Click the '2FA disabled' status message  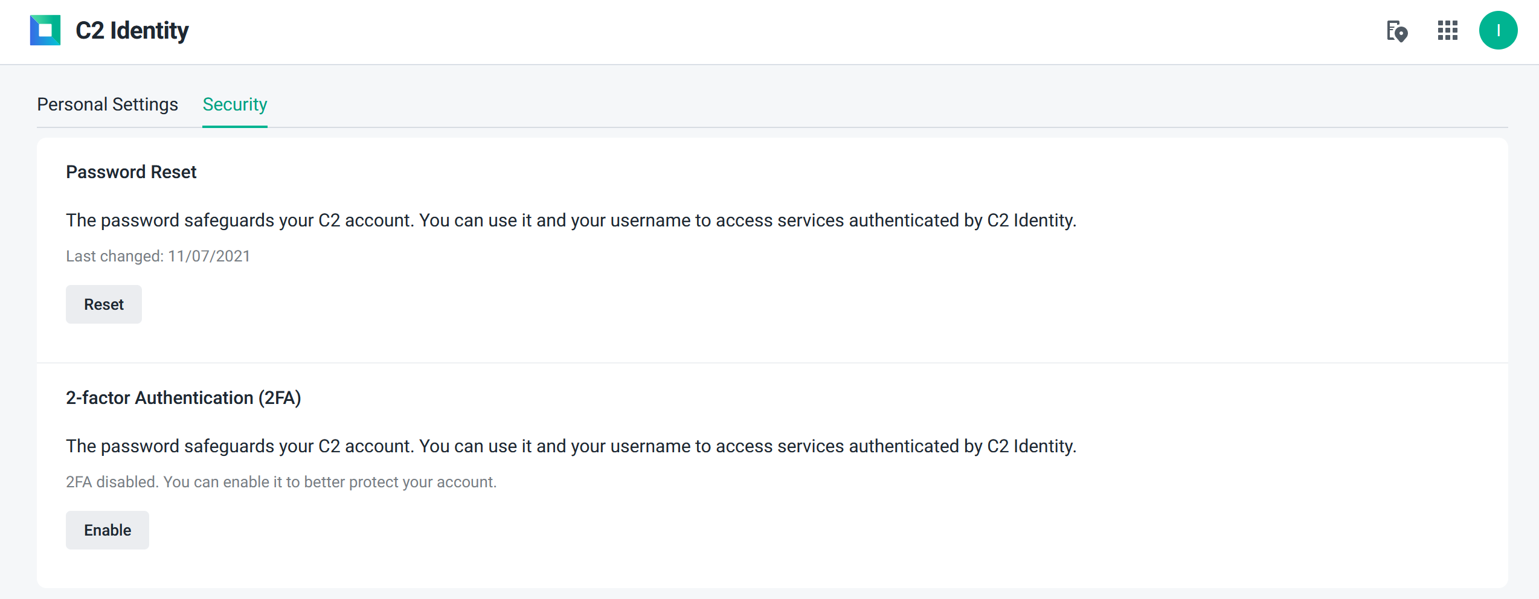[281, 482]
